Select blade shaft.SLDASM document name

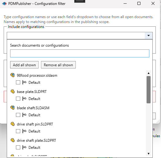33,108
